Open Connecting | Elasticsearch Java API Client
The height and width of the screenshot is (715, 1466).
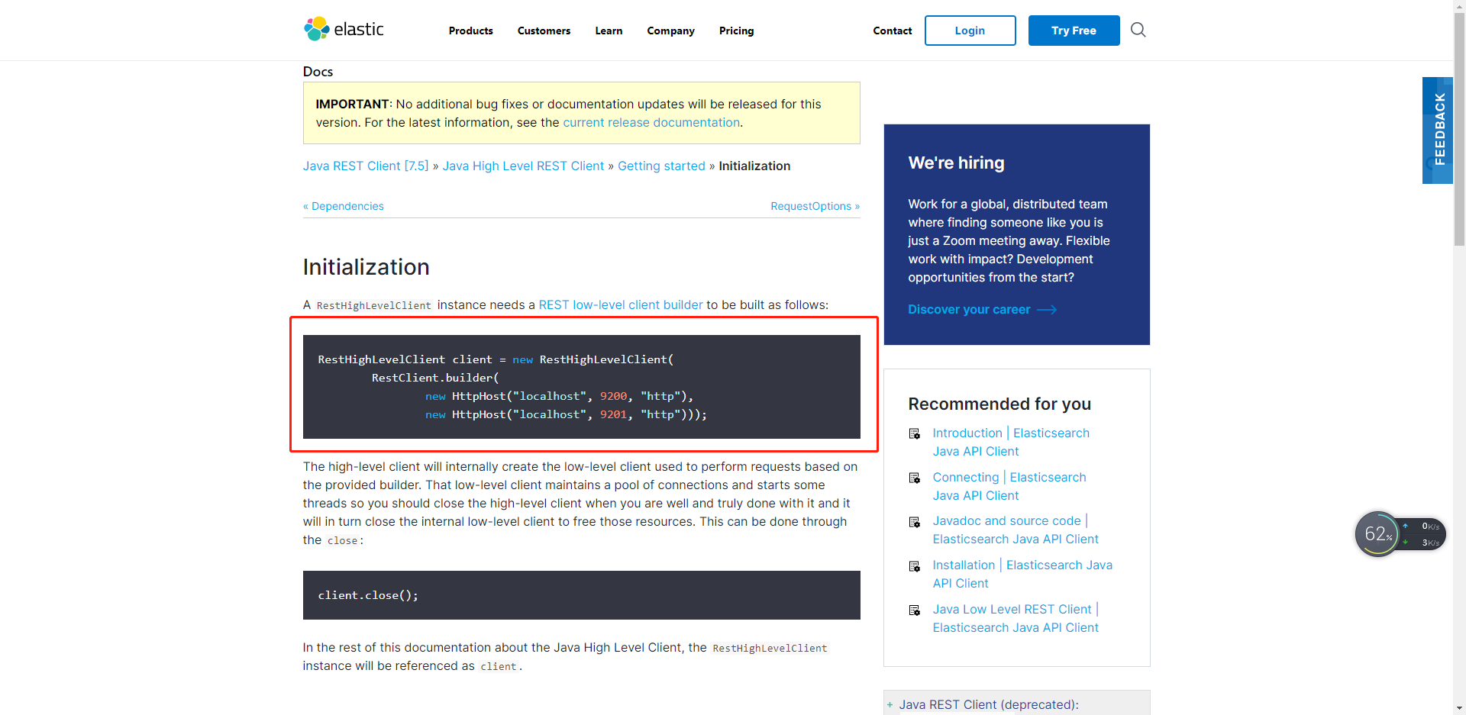[x=1009, y=486]
